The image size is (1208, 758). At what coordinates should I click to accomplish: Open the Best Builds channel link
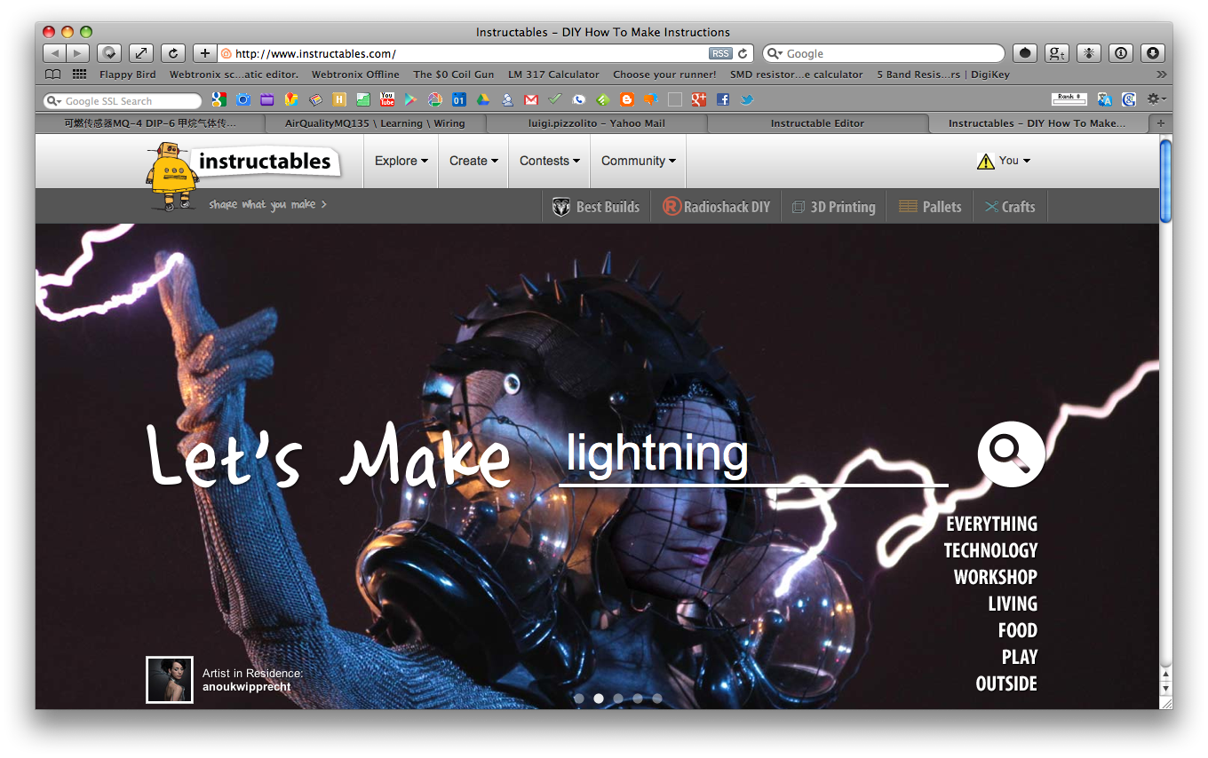click(x=596, y=207)
